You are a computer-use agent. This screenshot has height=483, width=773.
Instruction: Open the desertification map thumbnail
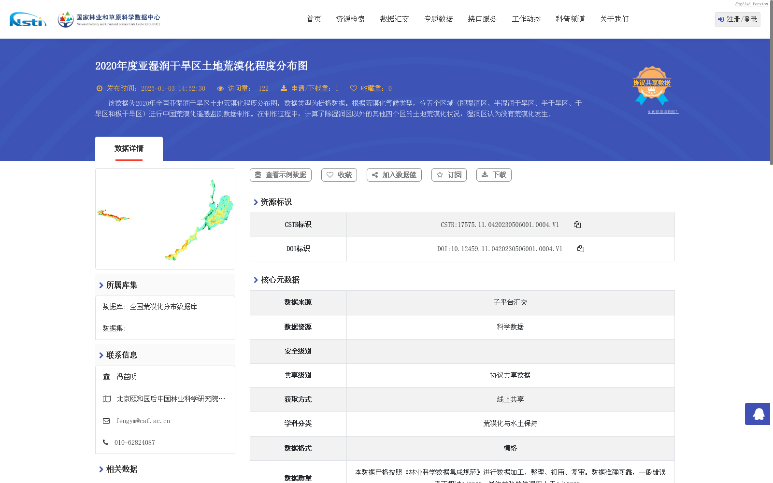coord(165,219)
